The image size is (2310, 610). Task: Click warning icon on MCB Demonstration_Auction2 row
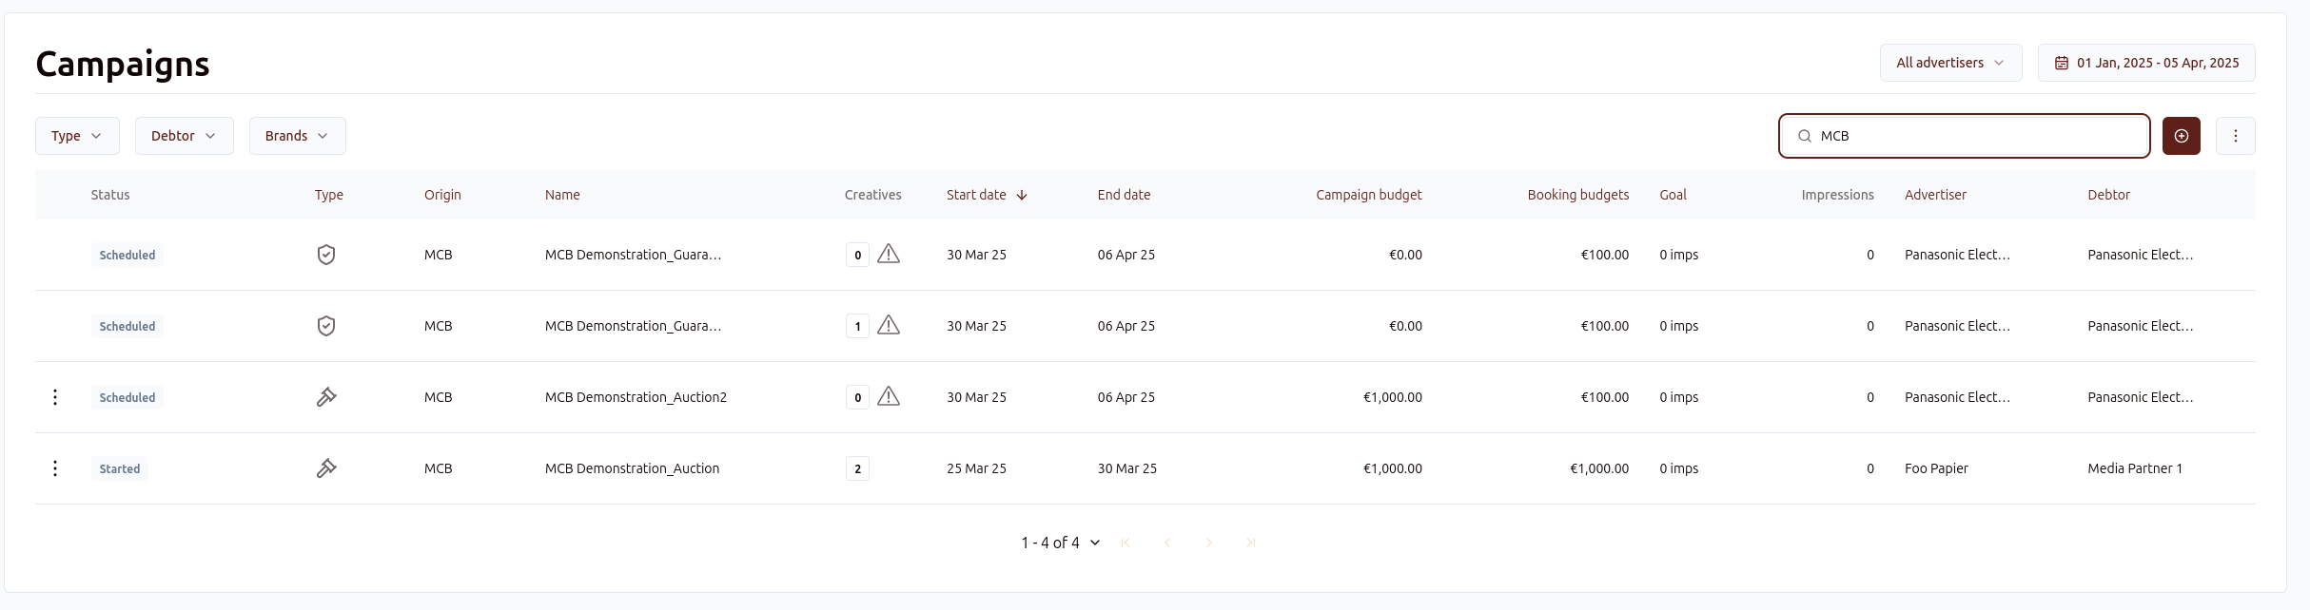point(888,396)
